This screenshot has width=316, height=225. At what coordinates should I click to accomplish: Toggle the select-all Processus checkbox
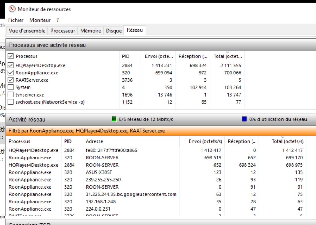pyautogui.click(x=10, y=56)
